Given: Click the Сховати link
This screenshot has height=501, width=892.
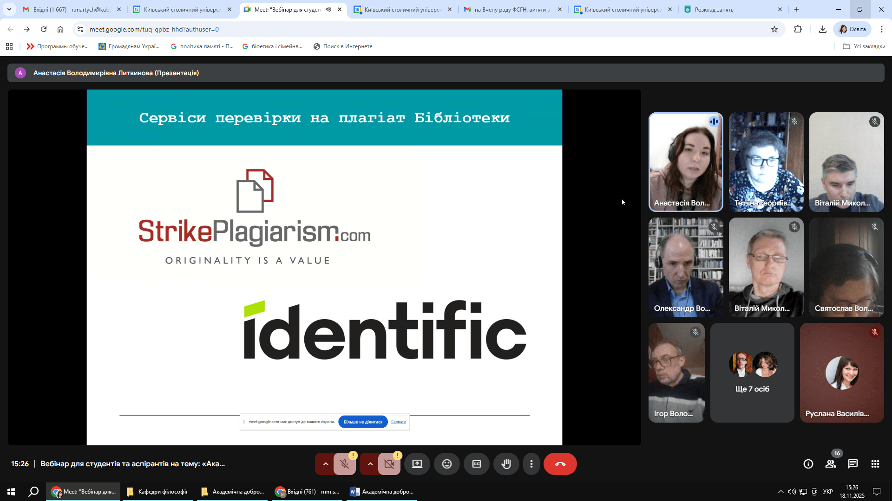Looking at the screenshot, I should coord(398,422).
